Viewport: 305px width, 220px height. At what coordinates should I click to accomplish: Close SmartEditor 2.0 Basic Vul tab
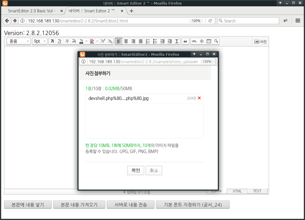62,11
